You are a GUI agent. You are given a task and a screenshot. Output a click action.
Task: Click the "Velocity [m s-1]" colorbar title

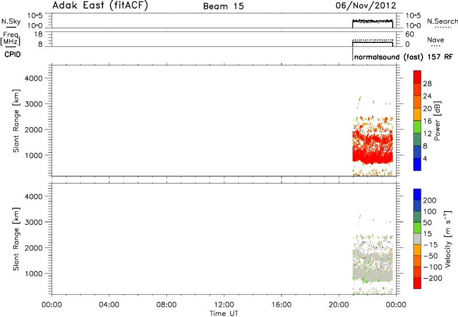coord(448,239)
